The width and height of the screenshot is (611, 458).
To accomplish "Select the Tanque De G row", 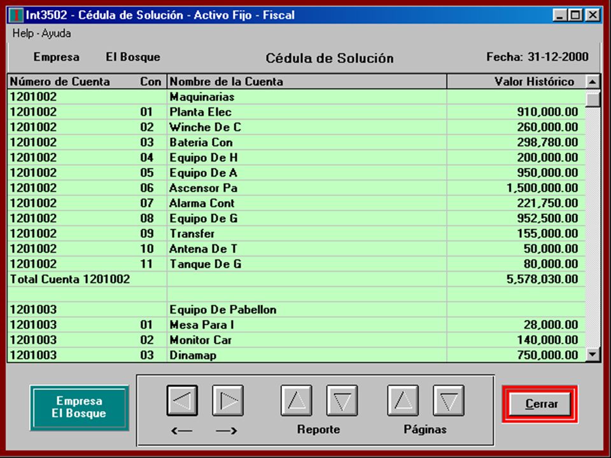I will click(297, 263).
